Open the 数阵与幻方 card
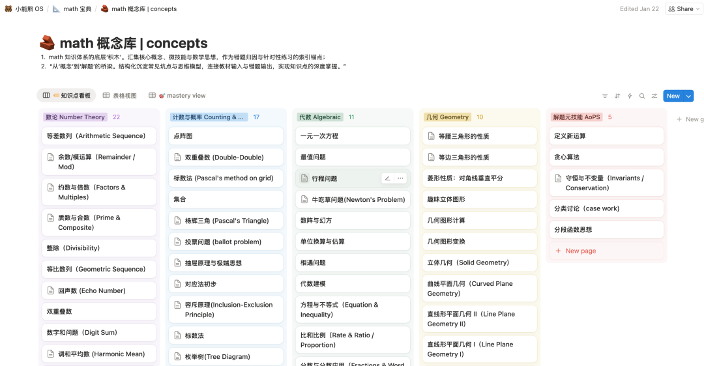 tap(353, 220)
